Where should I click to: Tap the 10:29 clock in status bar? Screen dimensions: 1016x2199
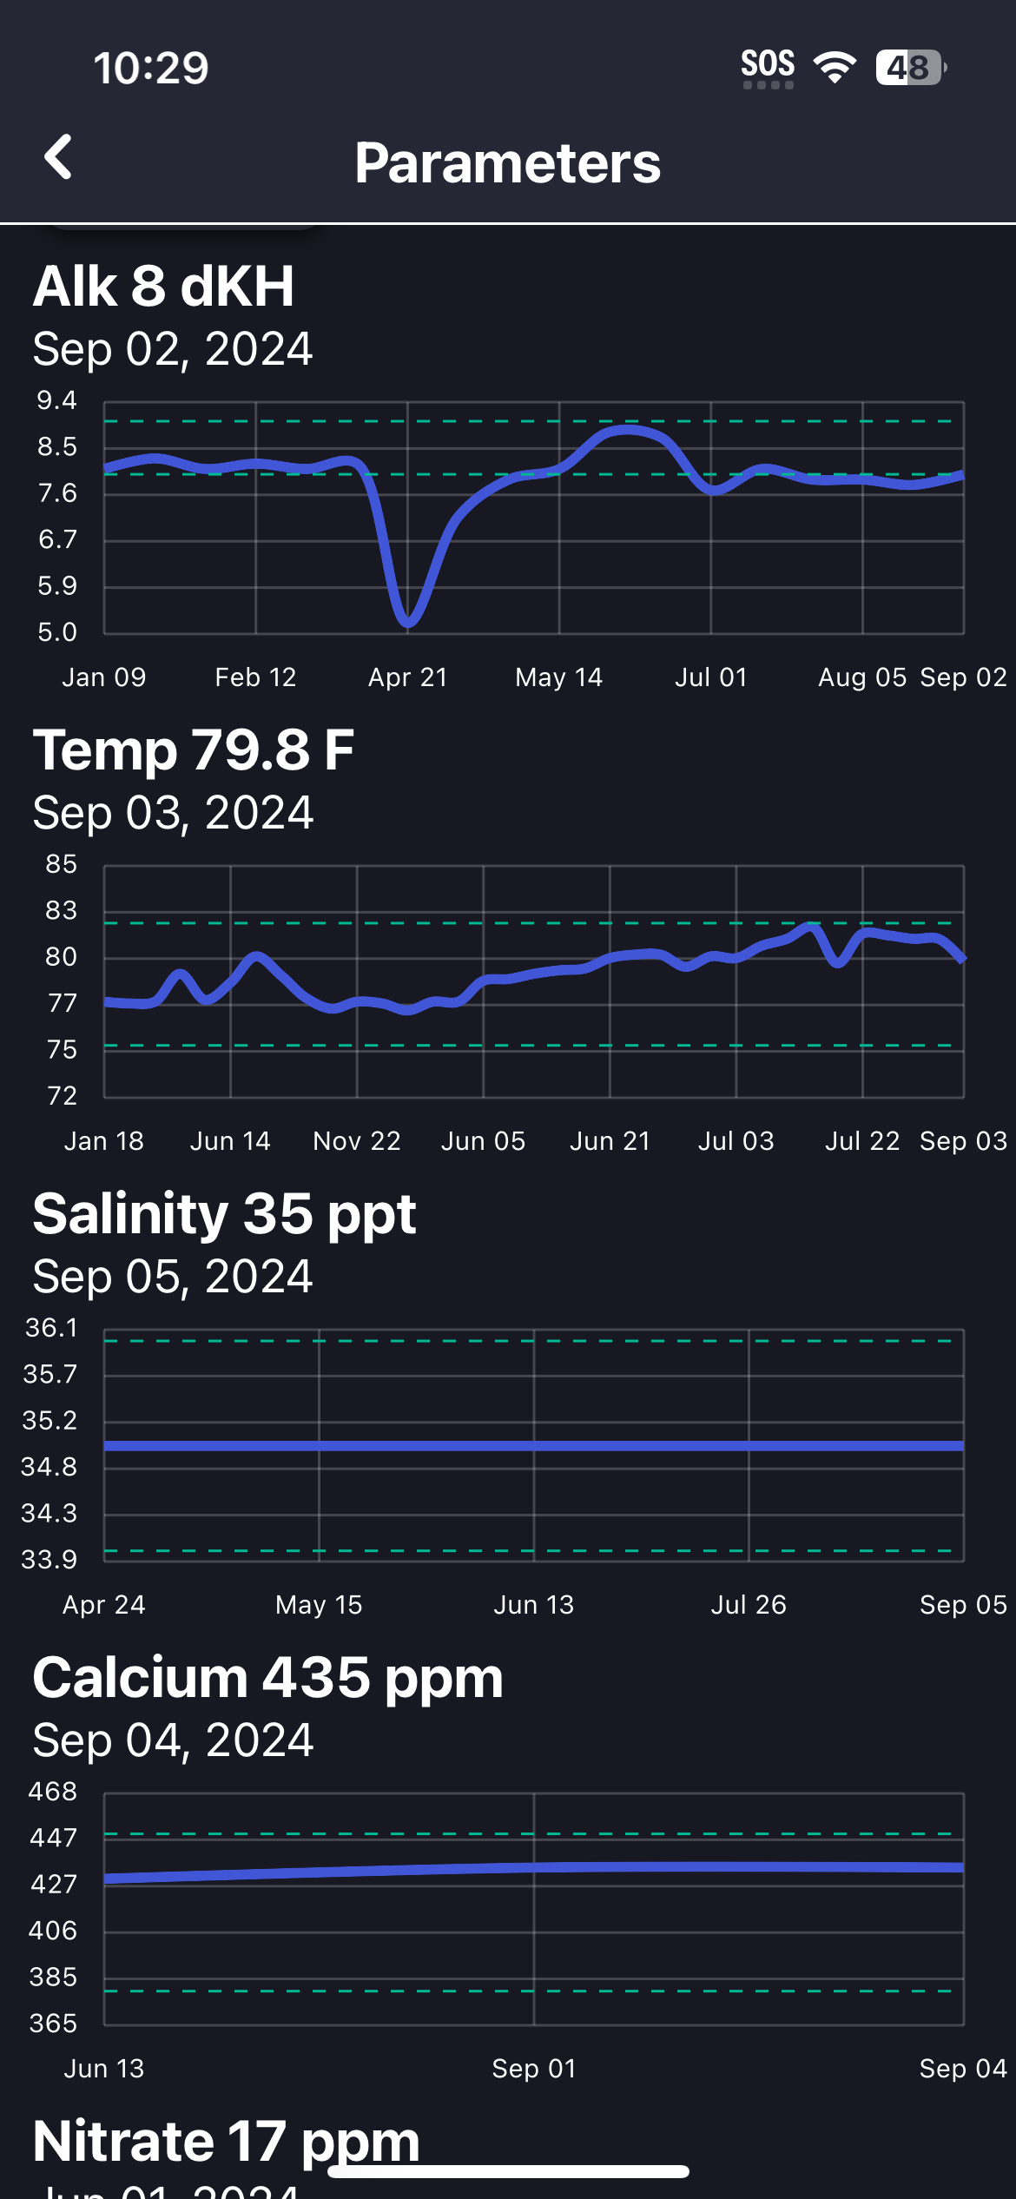point(151,68)
